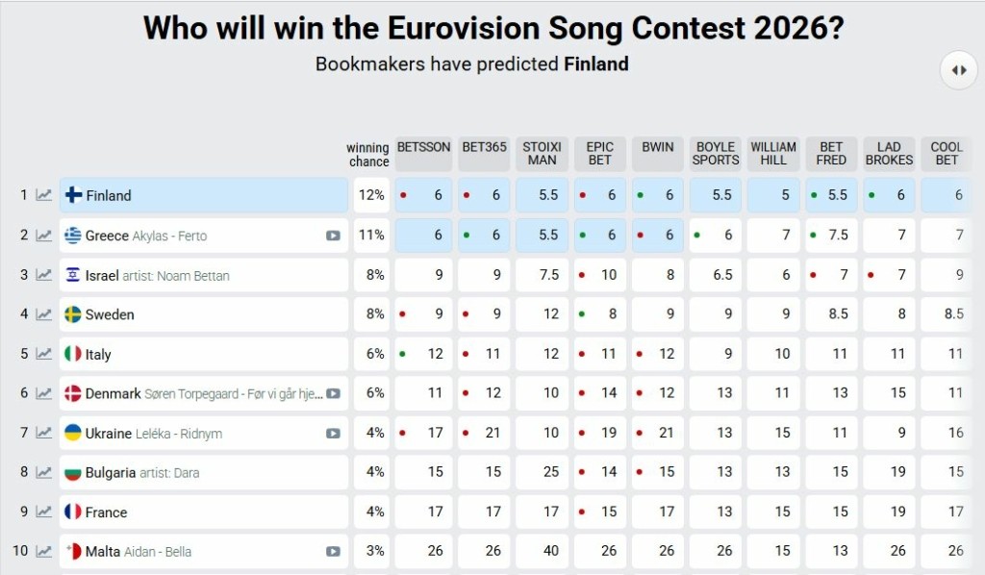Click the LADBROKES column header
The height and width of the screenshot is (575, 985).
tap(889, 153)
